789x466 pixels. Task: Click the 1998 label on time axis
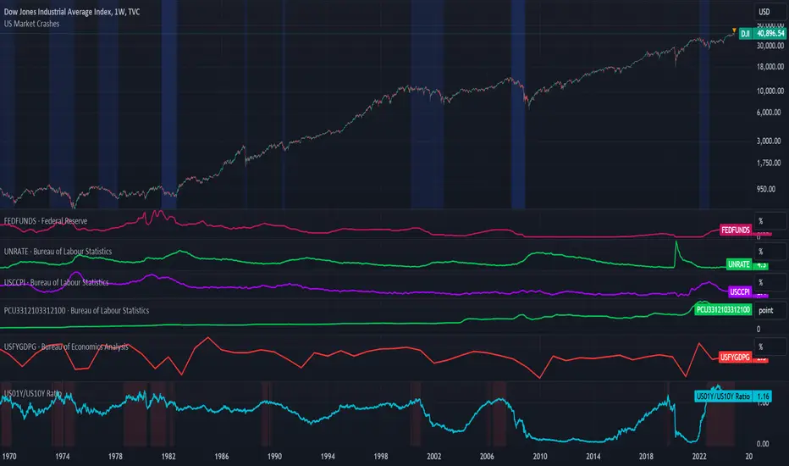381,456
